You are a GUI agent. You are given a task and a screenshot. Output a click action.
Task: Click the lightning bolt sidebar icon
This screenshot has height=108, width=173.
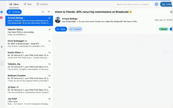(2, 47)
